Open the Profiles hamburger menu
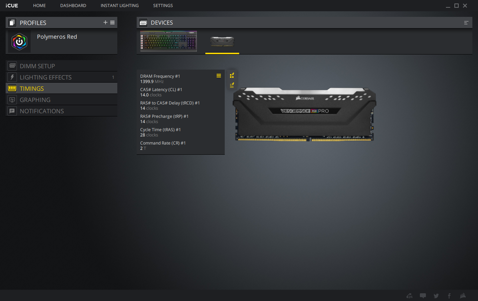The height and width of the screenshot is (301, 478). coord(112,23)
